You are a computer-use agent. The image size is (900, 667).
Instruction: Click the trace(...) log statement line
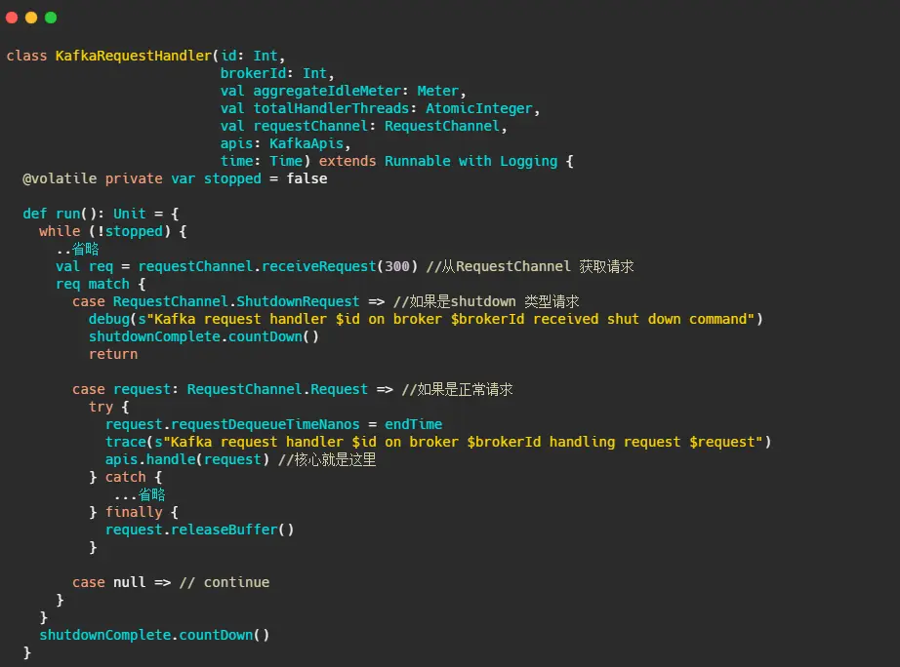(438, 442)
